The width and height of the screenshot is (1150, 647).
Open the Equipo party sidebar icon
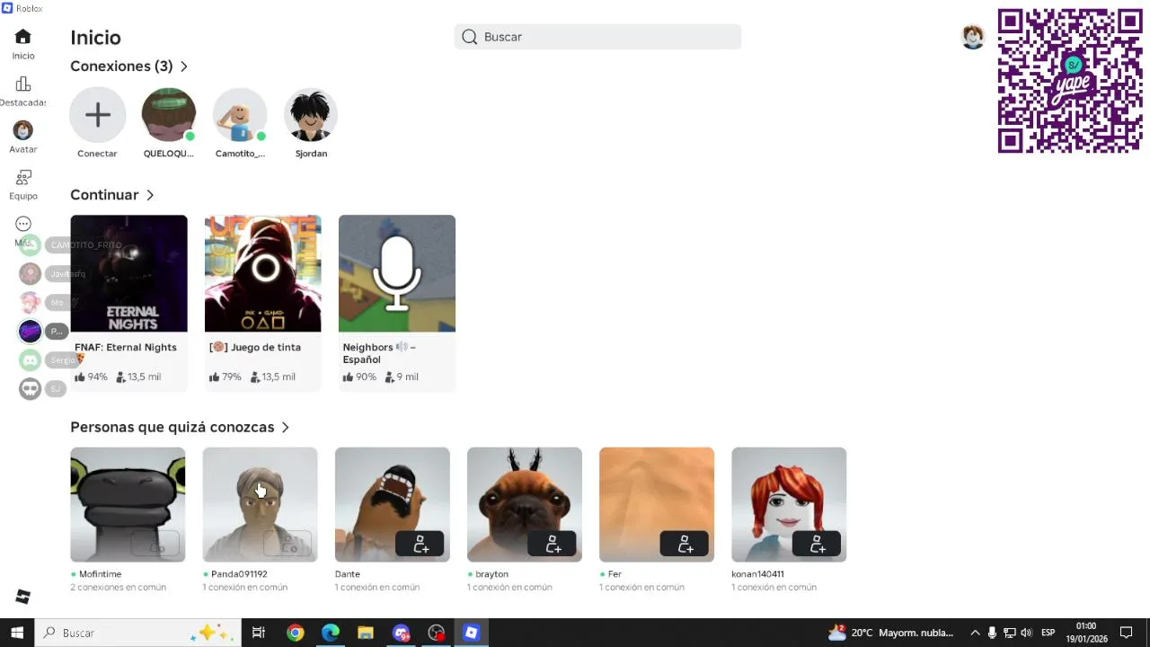pos(23,177)
